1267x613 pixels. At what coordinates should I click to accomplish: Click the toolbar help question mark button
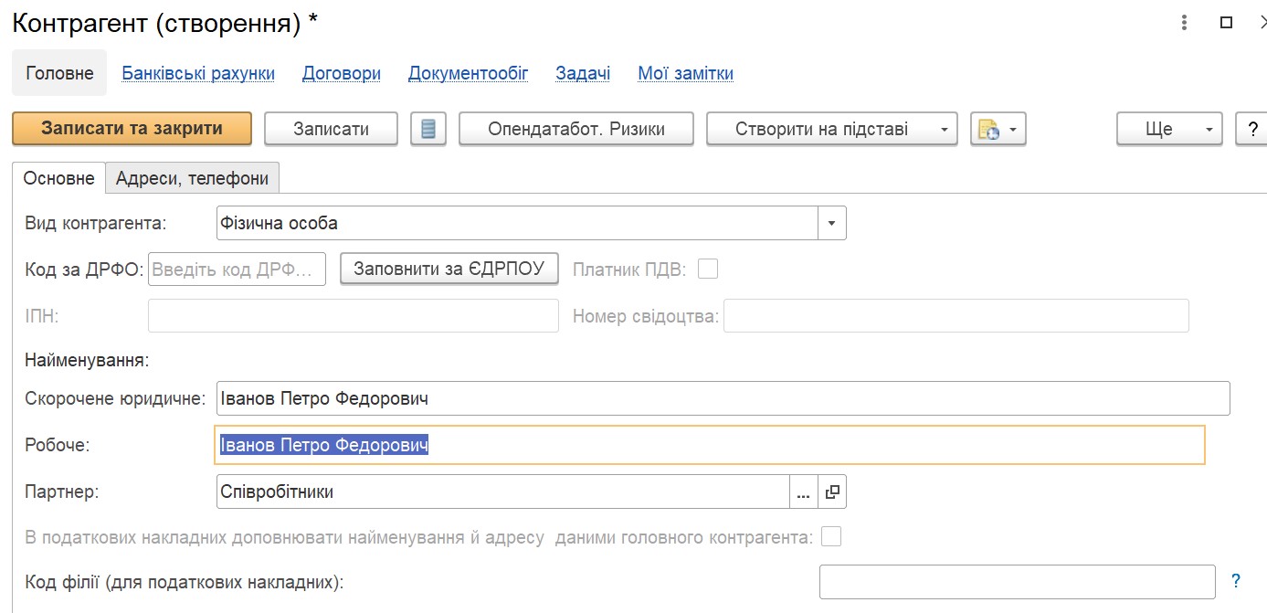[1251, 129]
